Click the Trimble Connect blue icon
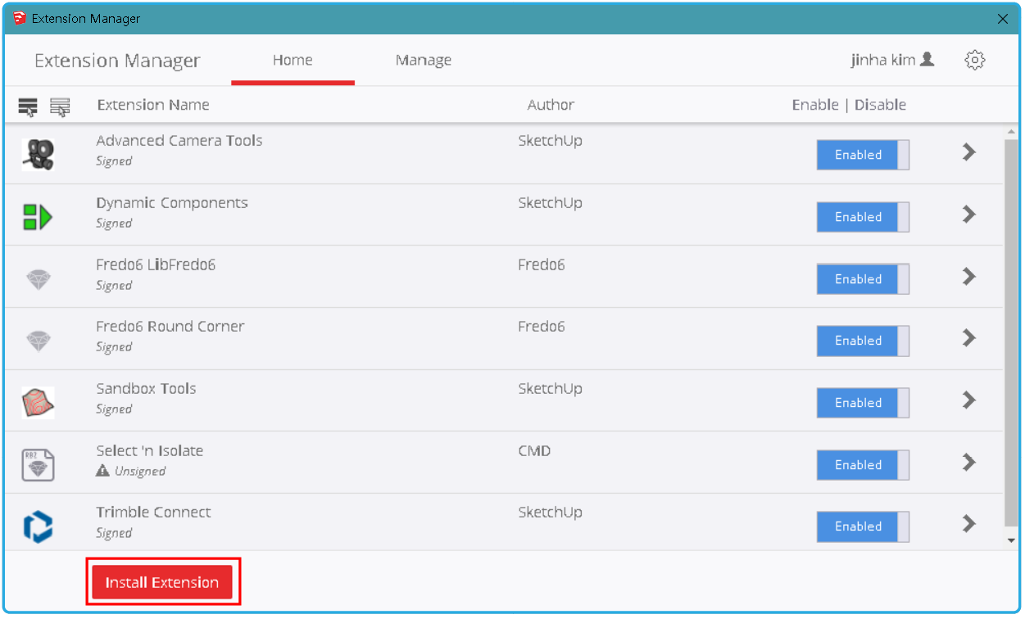The image size is (1025, 619). tap(38, 526)
